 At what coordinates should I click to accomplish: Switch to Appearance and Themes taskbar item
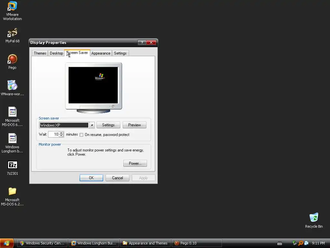145,243
